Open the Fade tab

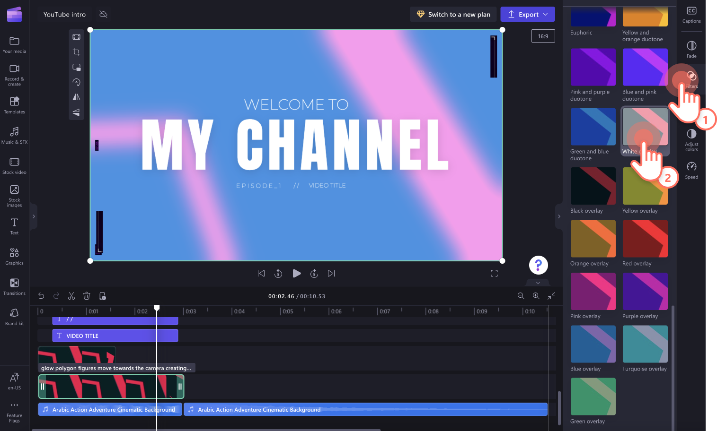(x=691, y=49)
